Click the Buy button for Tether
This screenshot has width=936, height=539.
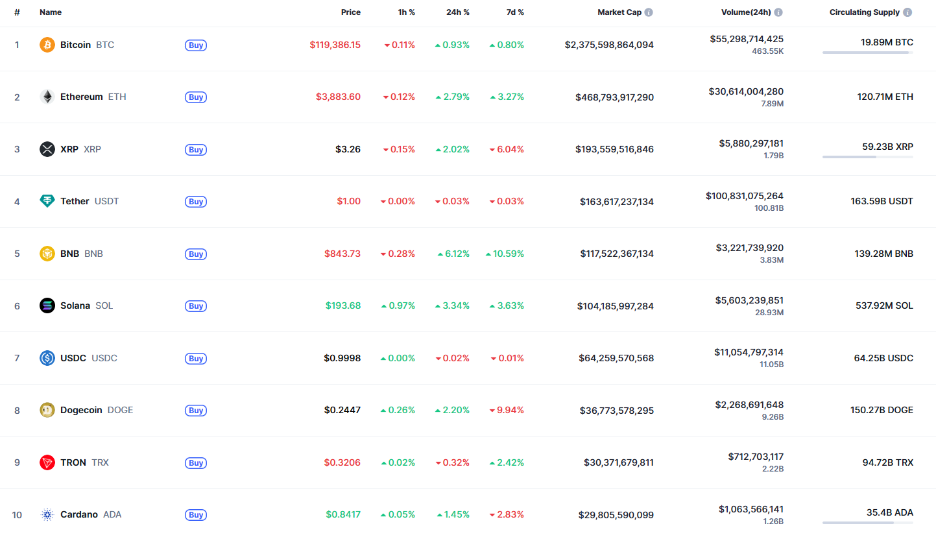(196, 202)
